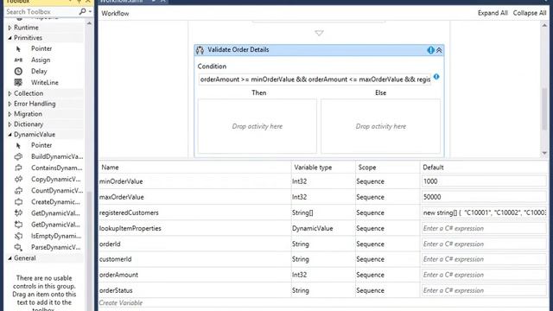The width and height of the screenshot is (553, 311).
Task: Click the If activity icon on Validate Order Details
Action: 200,50
